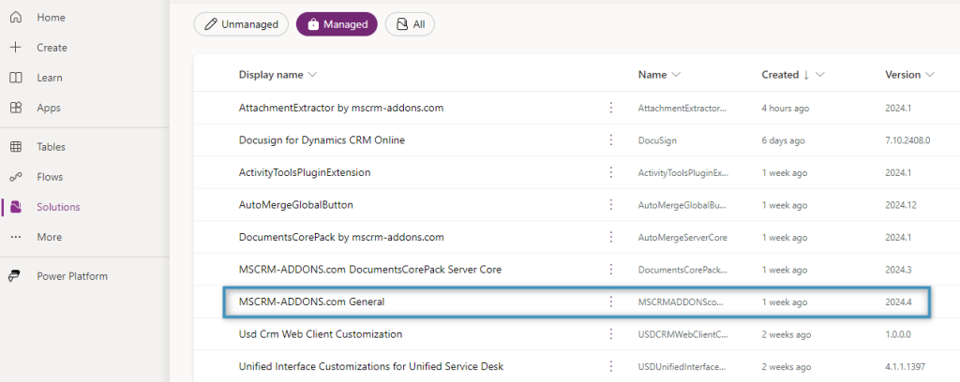Open more options for AutoMergeGlobalButton row

(x=610, y=205)
